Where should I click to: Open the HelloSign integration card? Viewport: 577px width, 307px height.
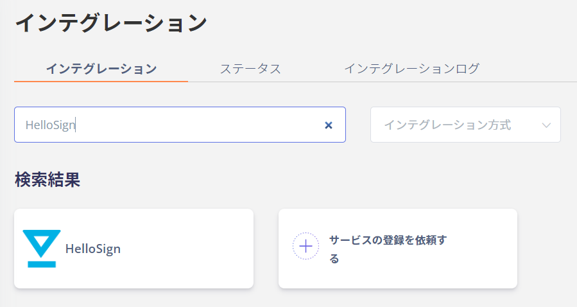[x=134, y=249]
